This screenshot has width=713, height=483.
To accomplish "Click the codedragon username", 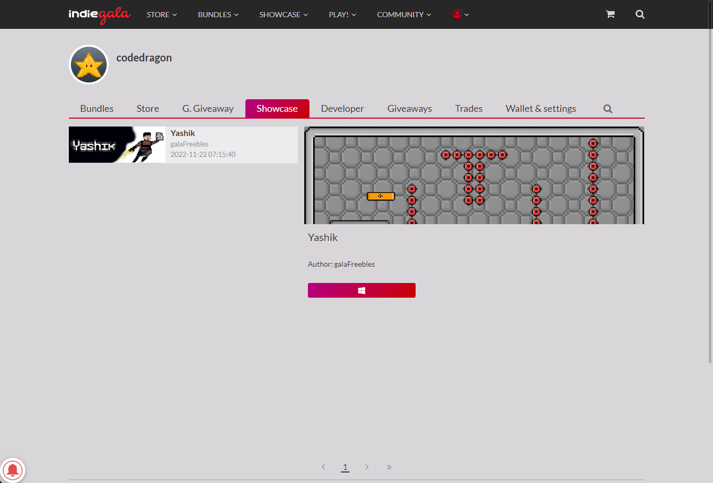I will tap(144, 58).
